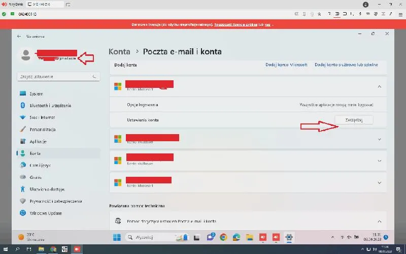This screenshot has width=406, height=254.
Task: Open System settings category
Action: (x=58, y=93)
